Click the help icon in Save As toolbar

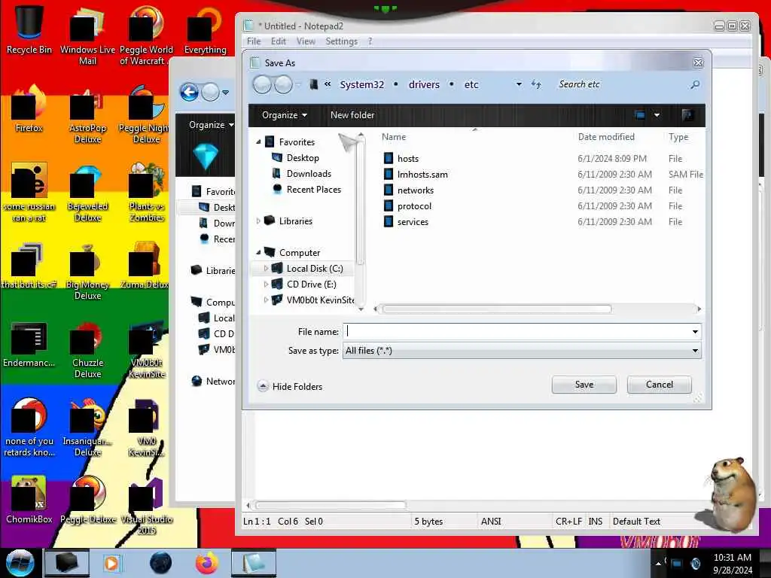687,115
